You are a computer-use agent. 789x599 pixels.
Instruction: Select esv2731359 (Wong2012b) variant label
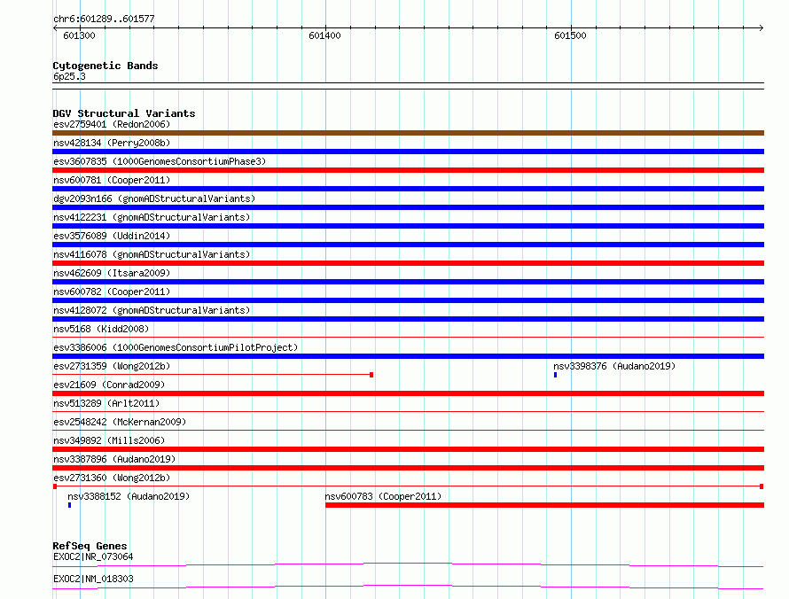112,366
